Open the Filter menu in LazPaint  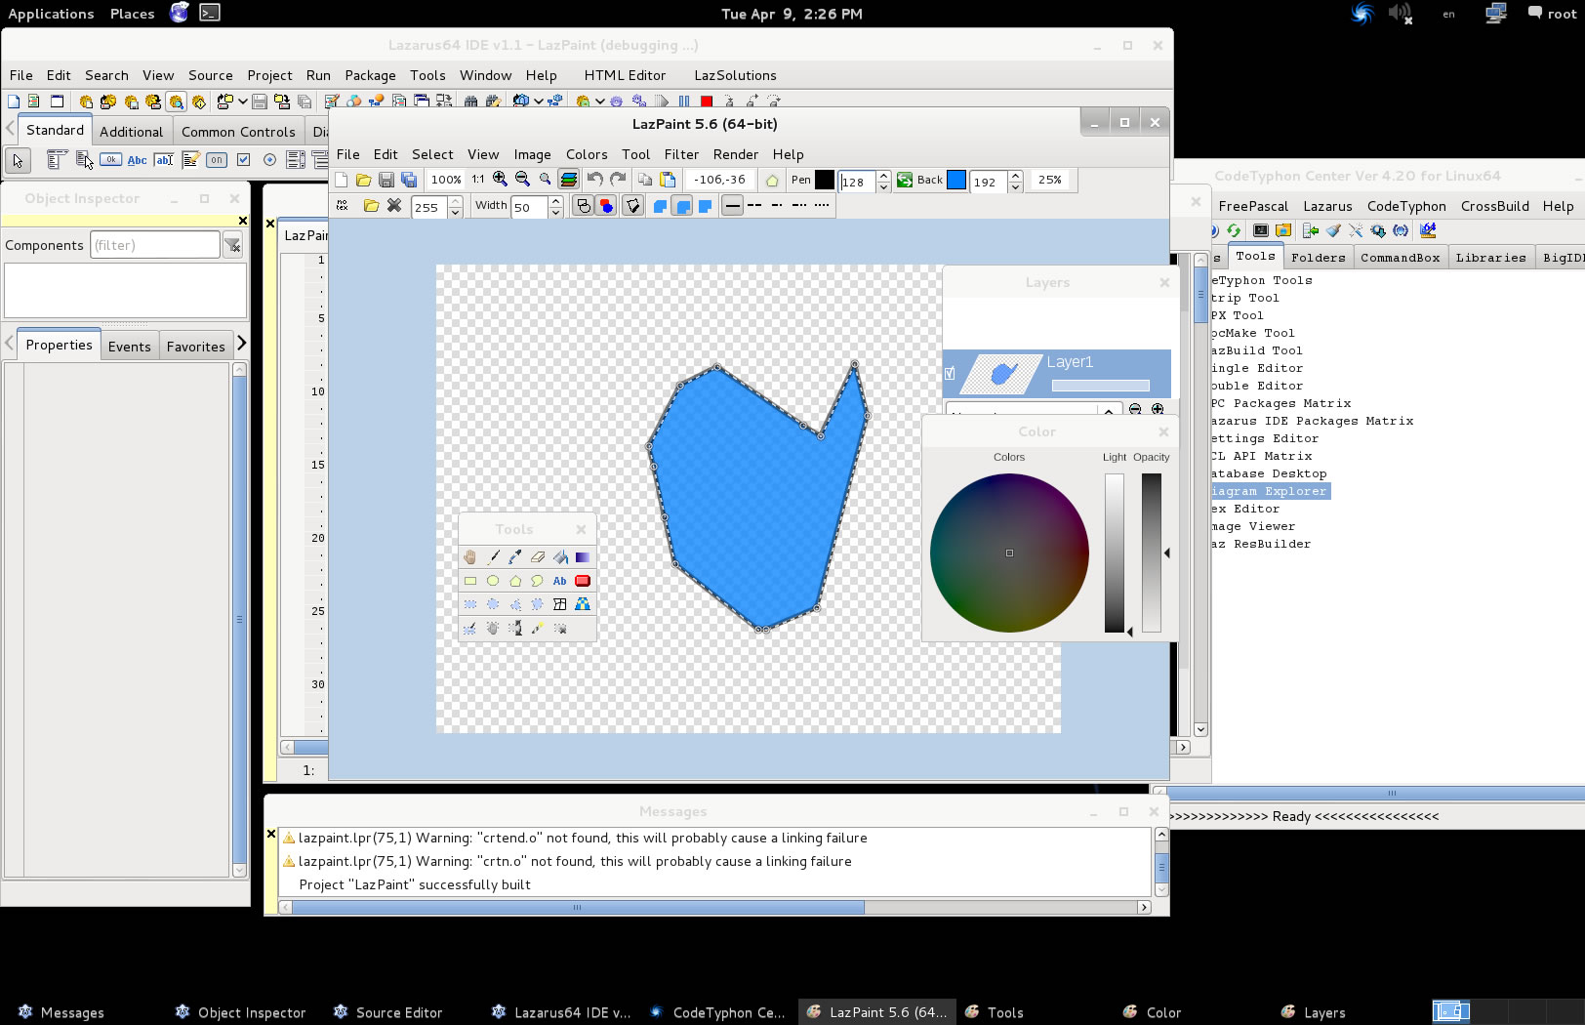coord(681,154)
